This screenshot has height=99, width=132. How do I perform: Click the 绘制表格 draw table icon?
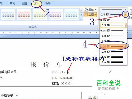131,12
